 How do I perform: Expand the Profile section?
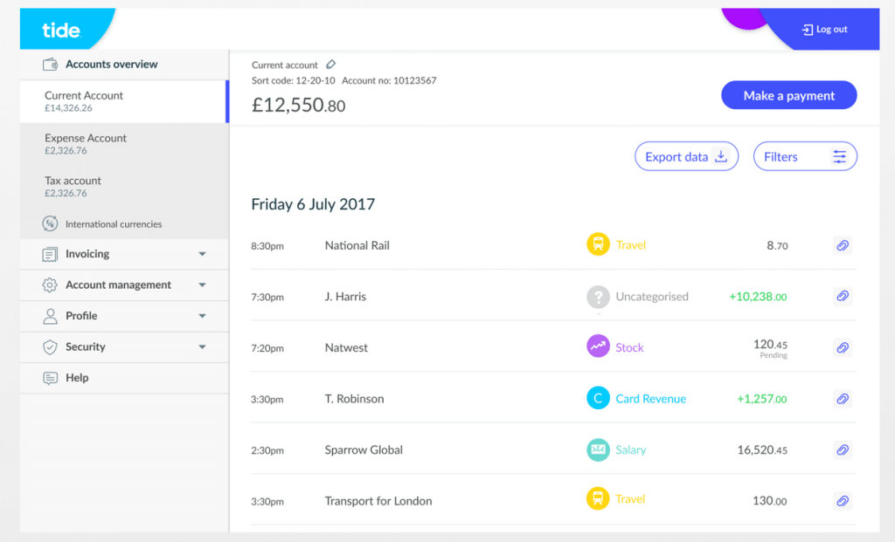[122, 316]
